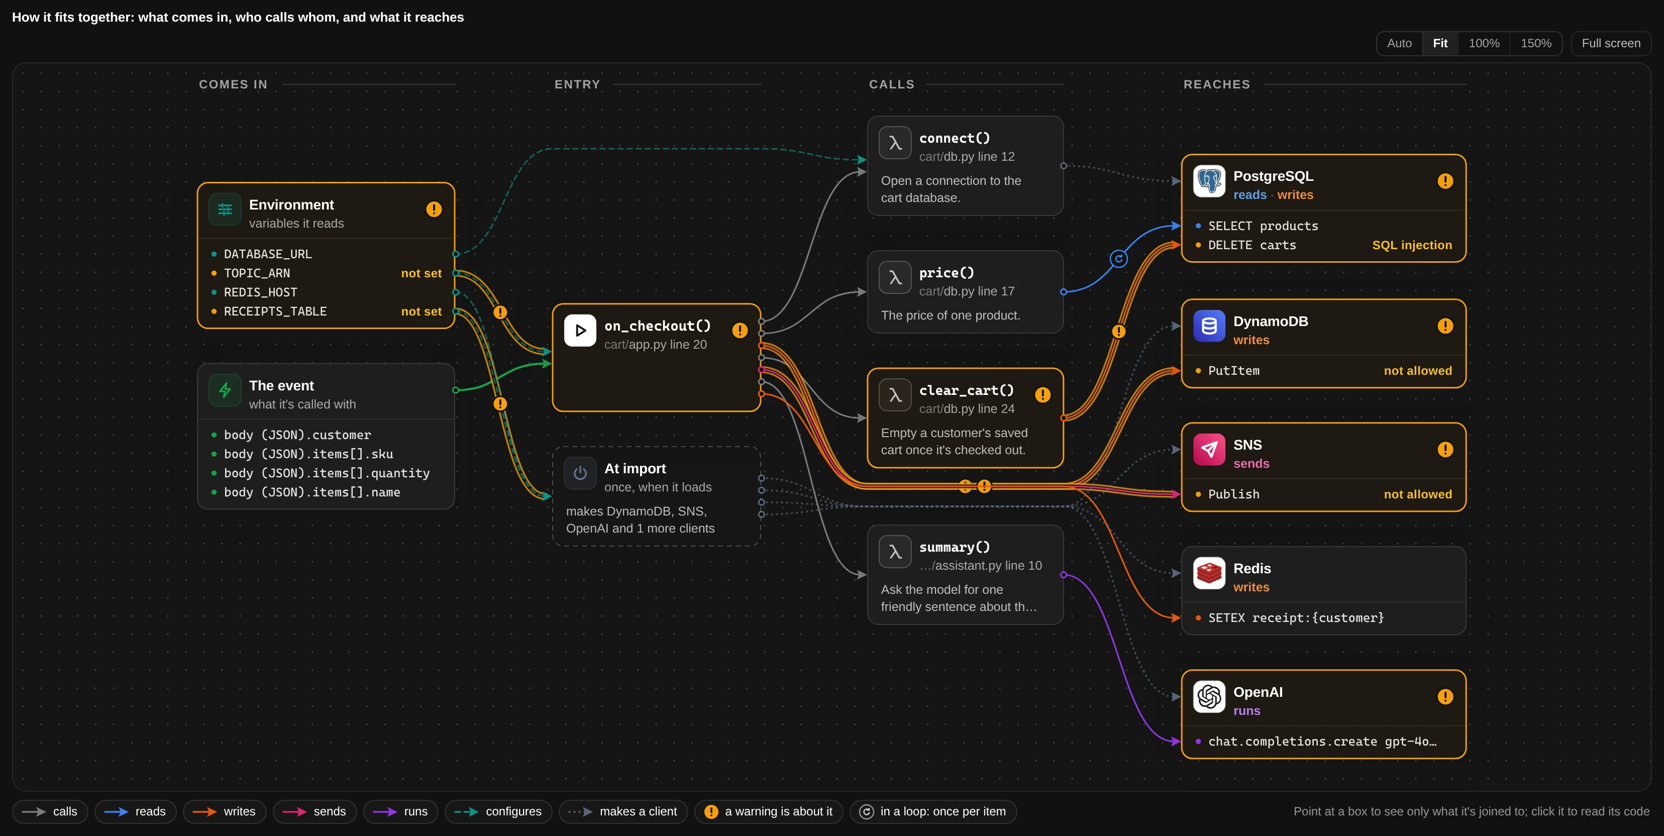Click the SNS paper-plane icon
This screenshot has width=1664, height=836.
[x=1209, y=450]
